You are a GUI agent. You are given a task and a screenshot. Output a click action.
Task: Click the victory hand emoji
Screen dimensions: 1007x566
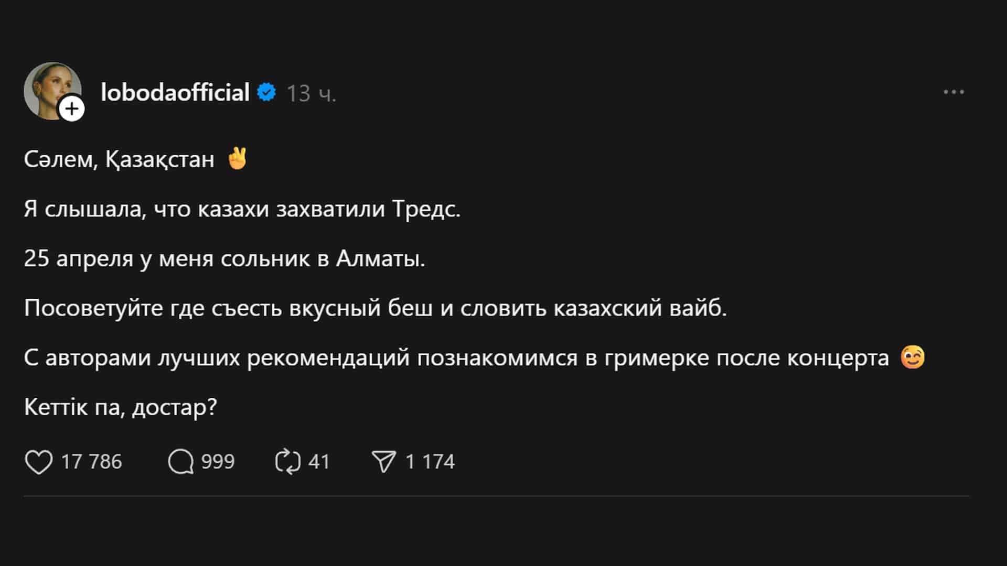coord(237,158)
